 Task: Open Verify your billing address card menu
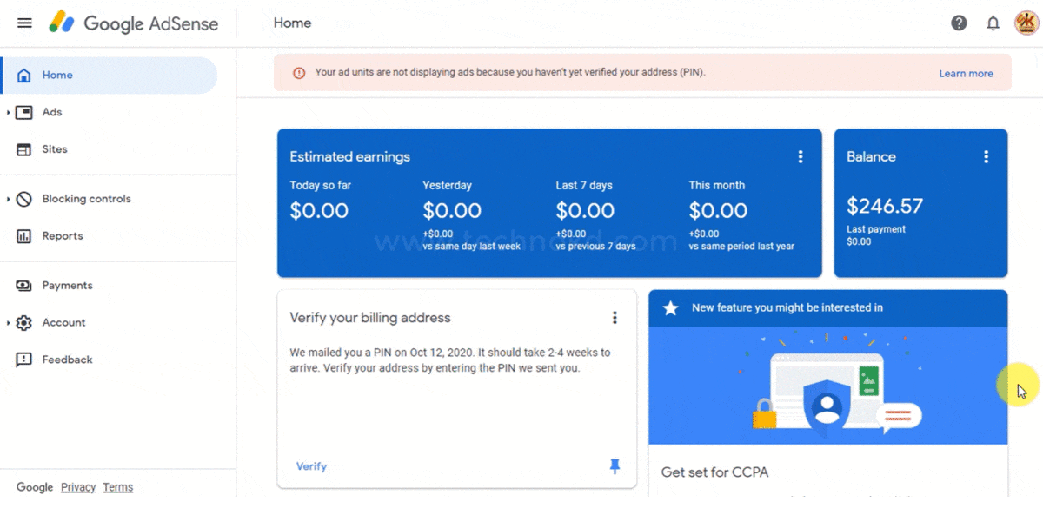point(615,318)
